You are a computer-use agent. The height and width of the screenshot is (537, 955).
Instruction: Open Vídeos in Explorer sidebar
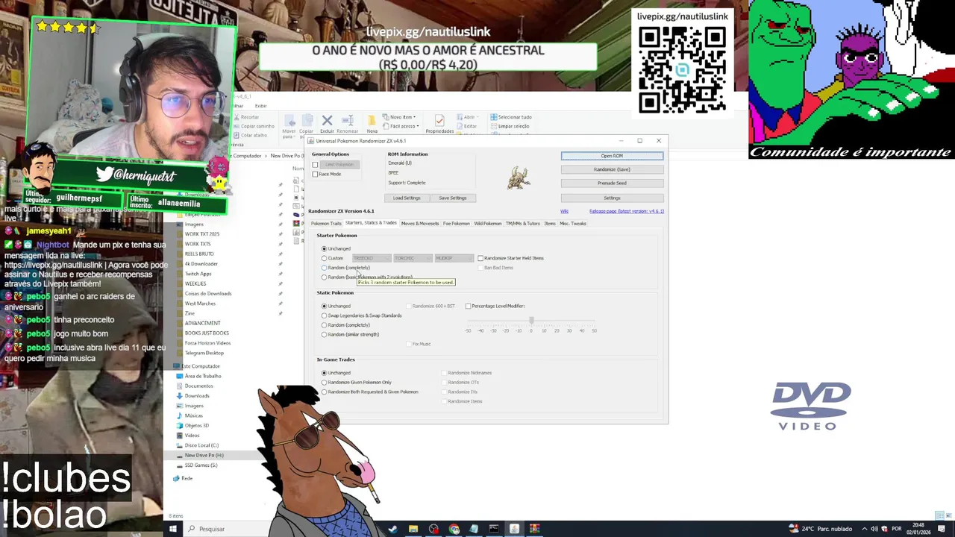(192, 435)
